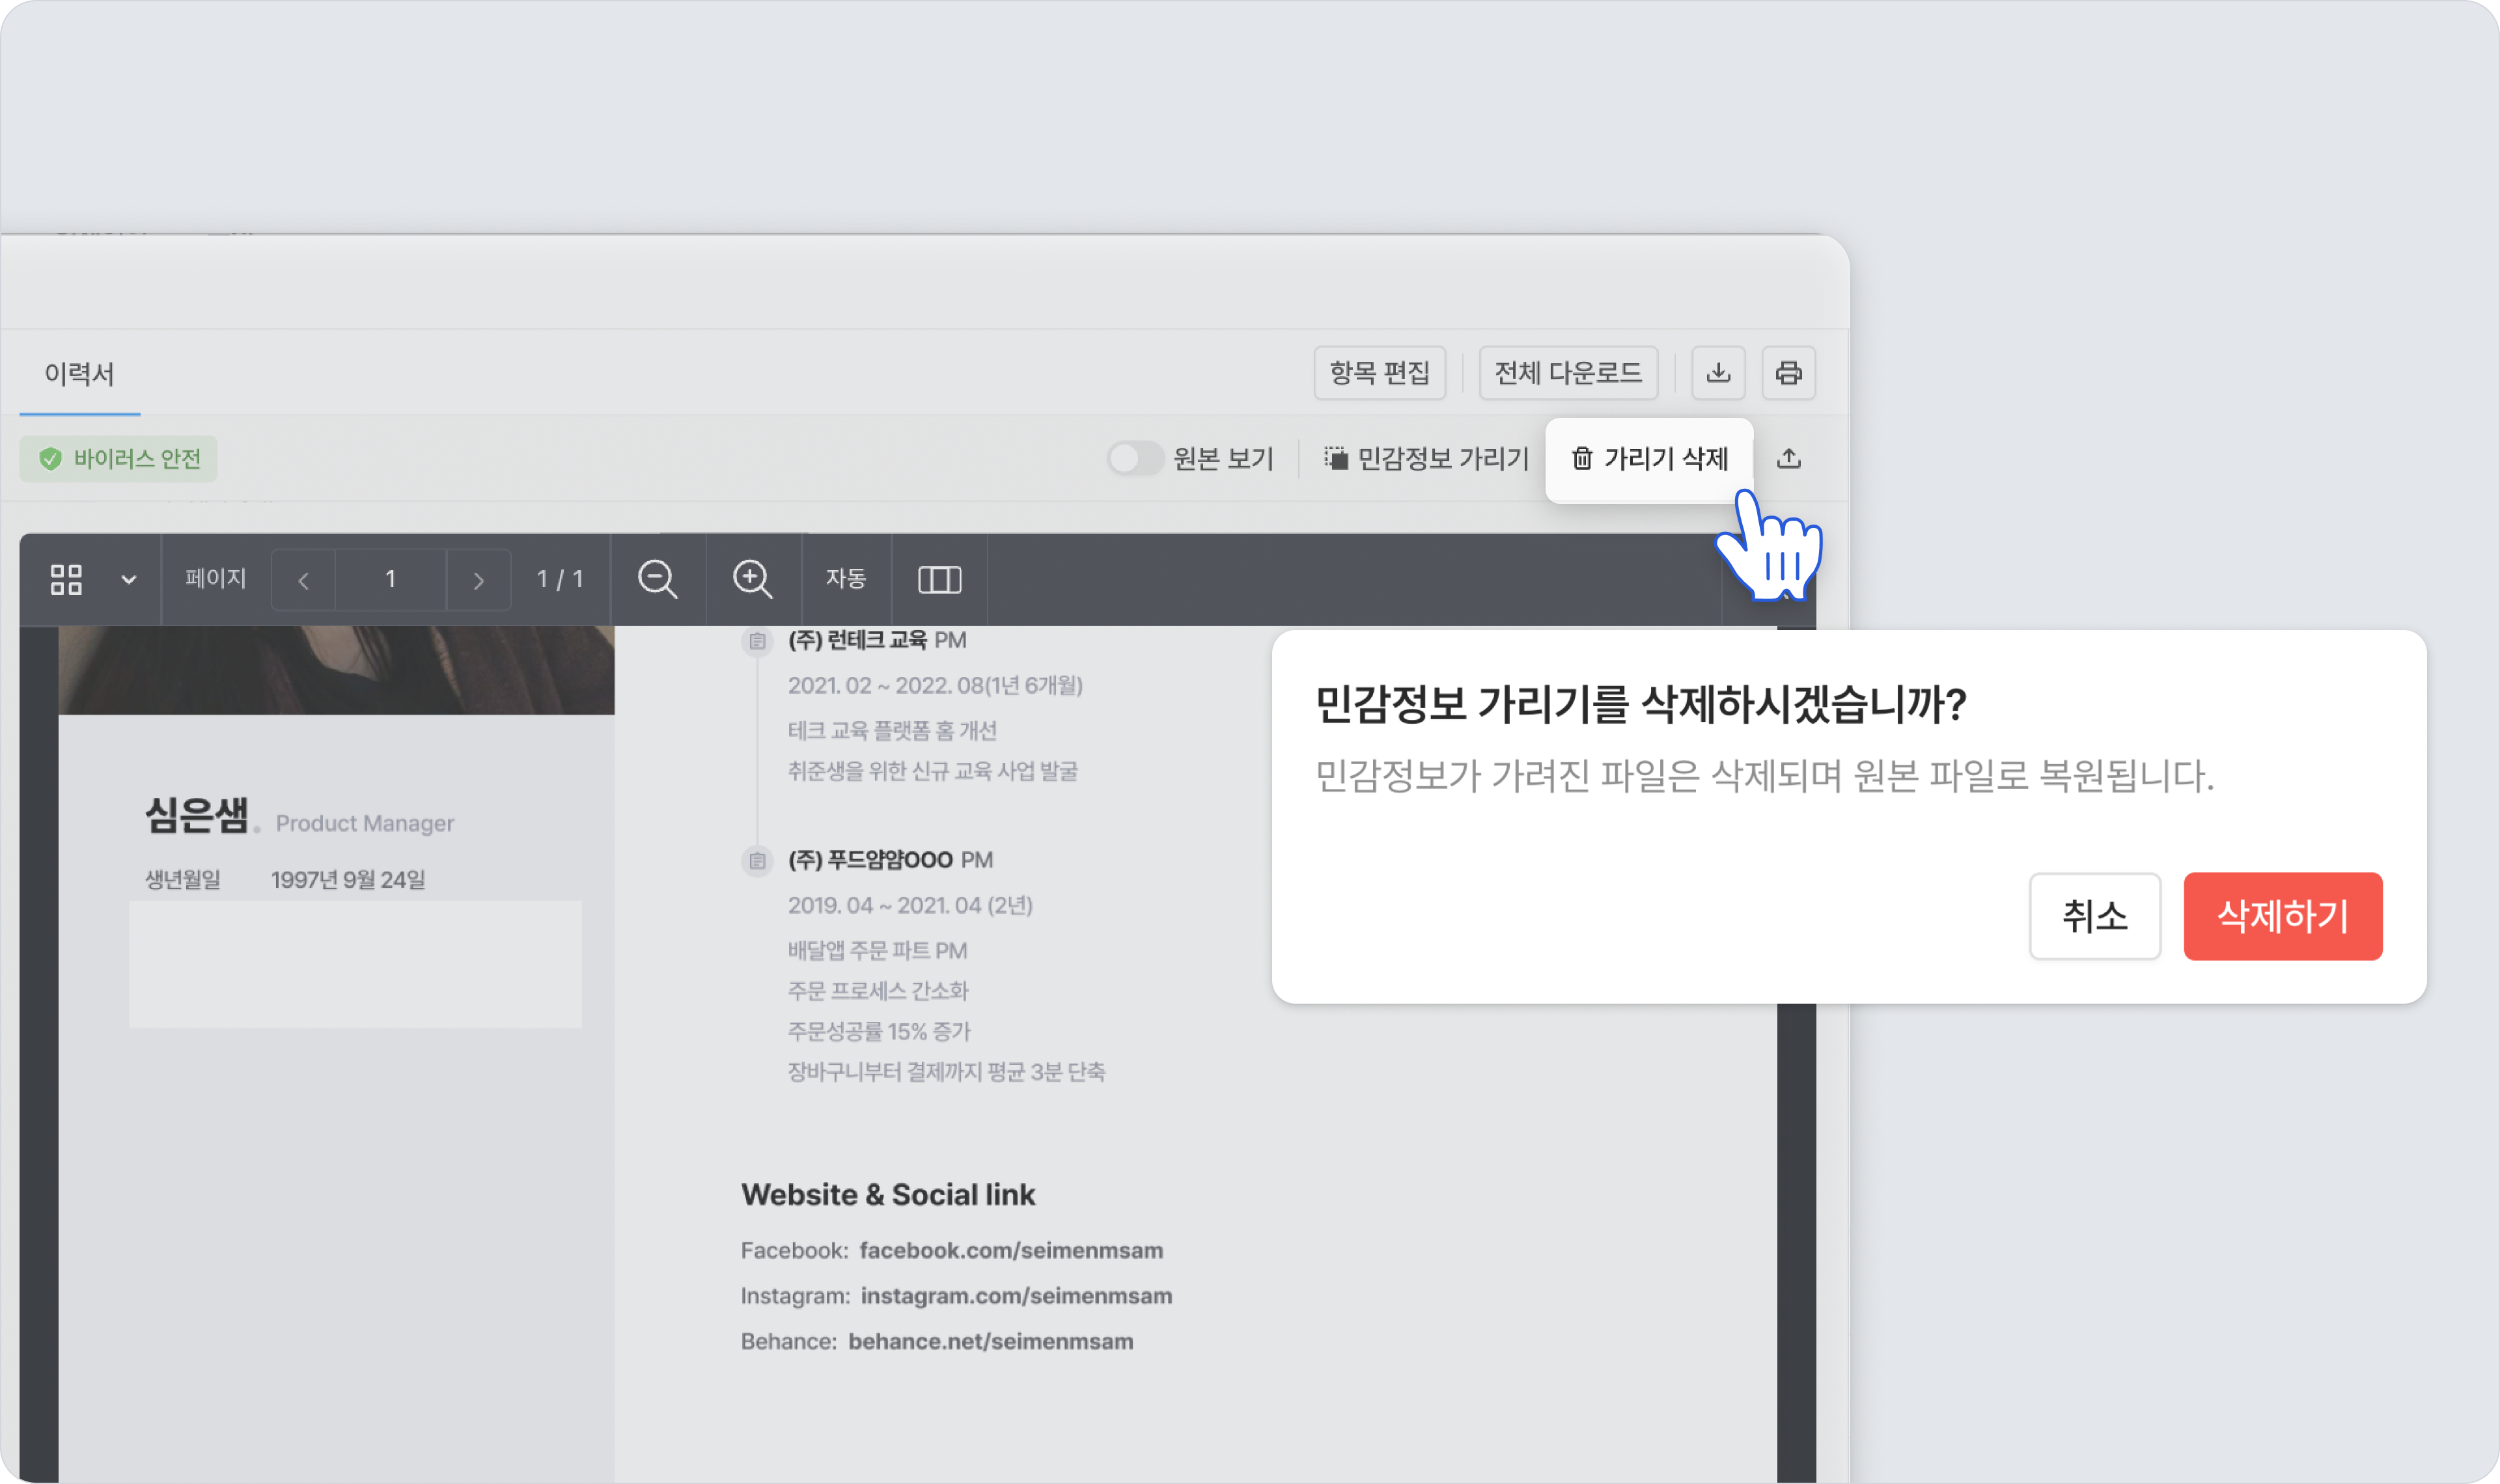Open the facebook.com/seimenmsam link
Screen dimensions: 2500x1484
click(x=1011, y=1250)
